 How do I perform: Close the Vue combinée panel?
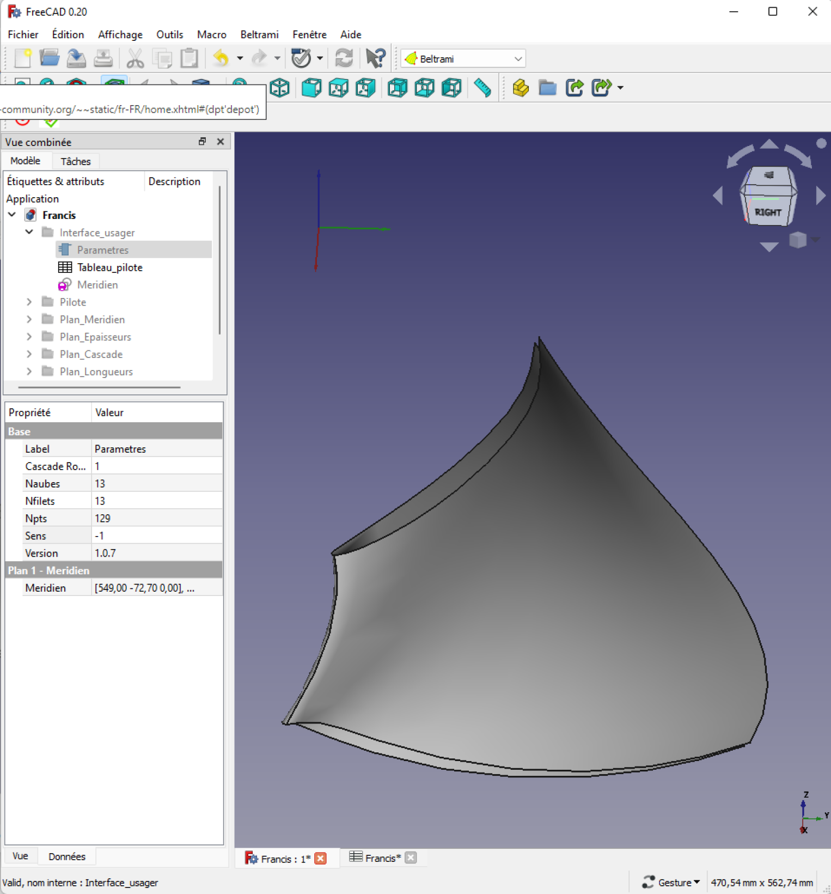(x=221, y=142)
